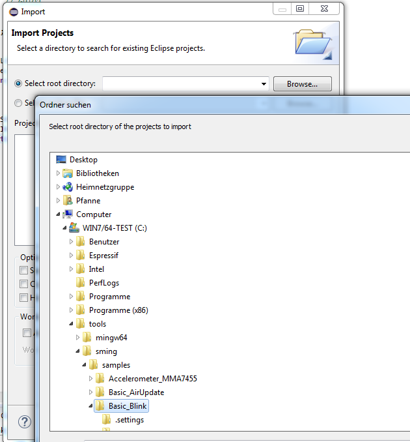Click the Programme (x86) folder icon
The width and height of the screenshot is (410, 442).
[81, 310]
